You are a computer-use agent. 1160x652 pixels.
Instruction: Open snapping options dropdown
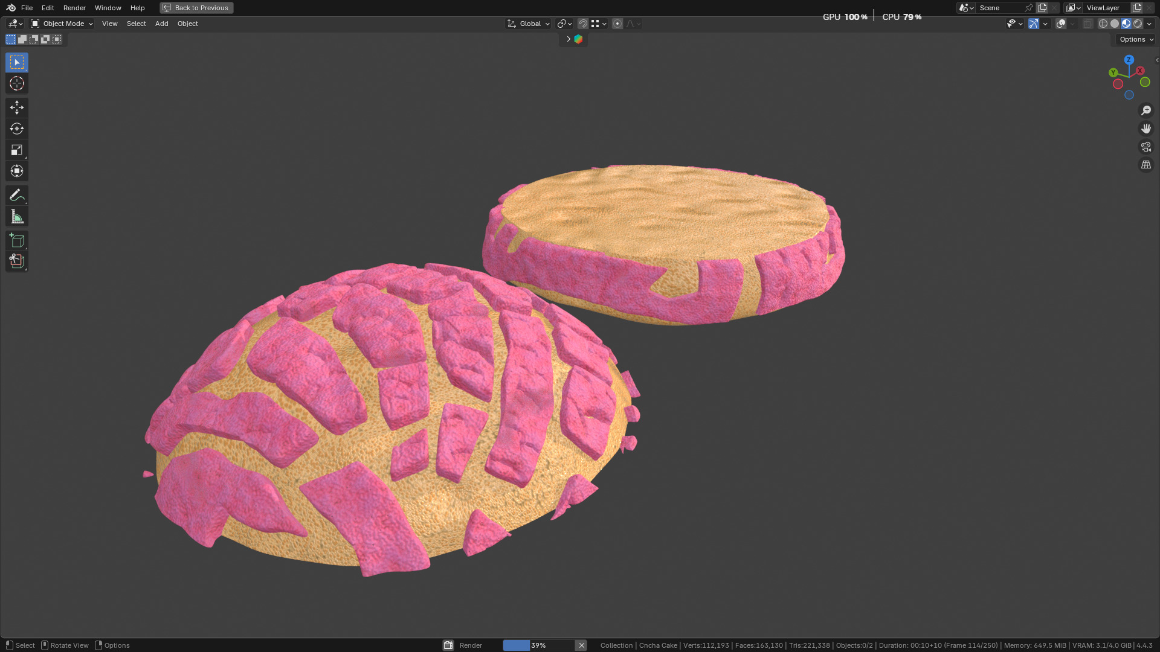(599, 24)
